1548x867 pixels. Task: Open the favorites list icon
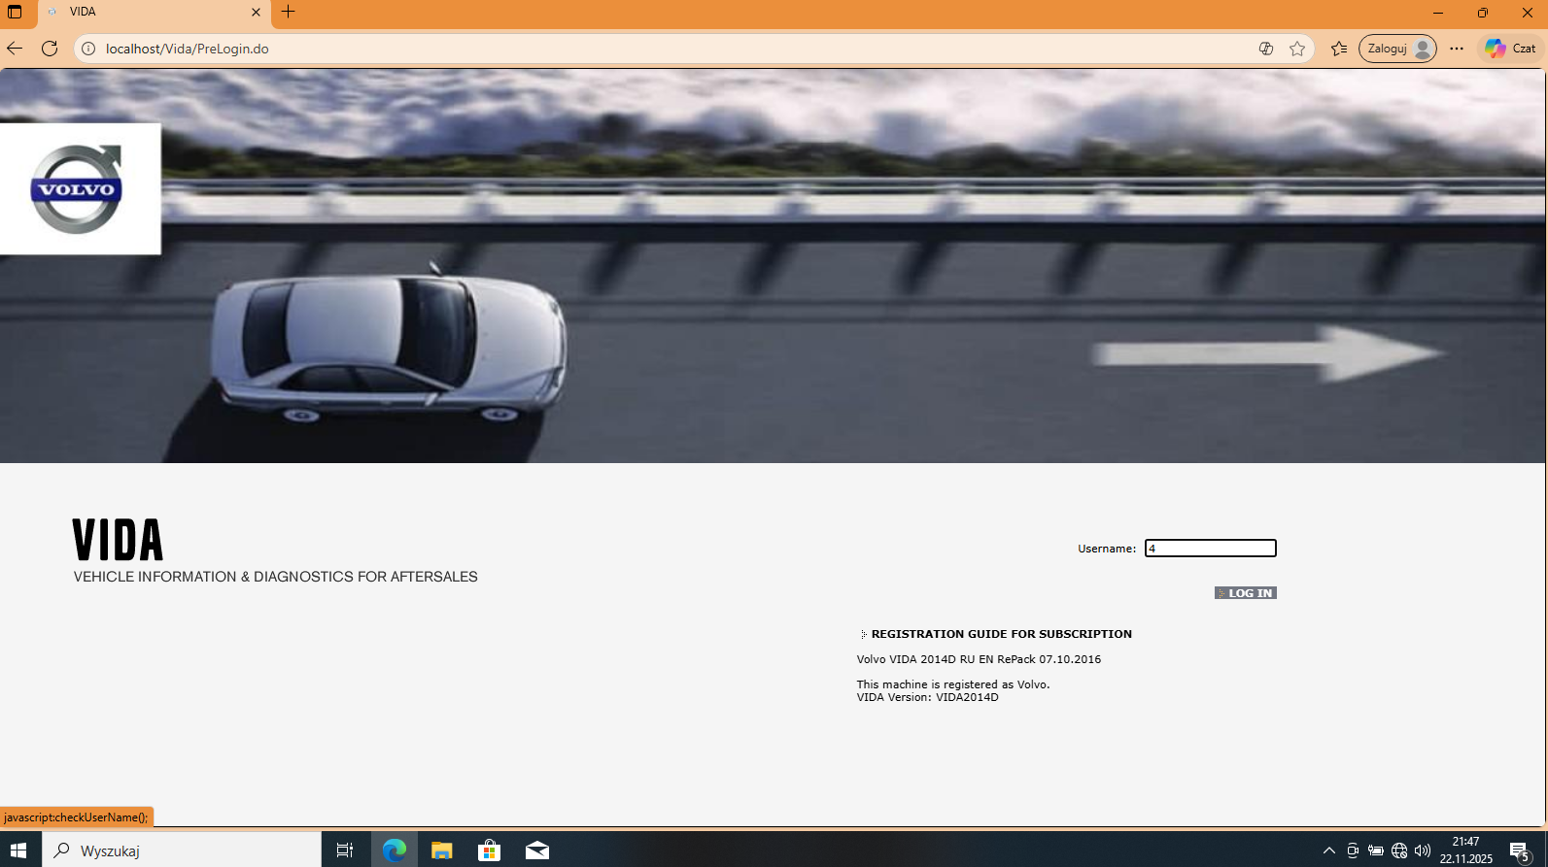pos(1339,49)
